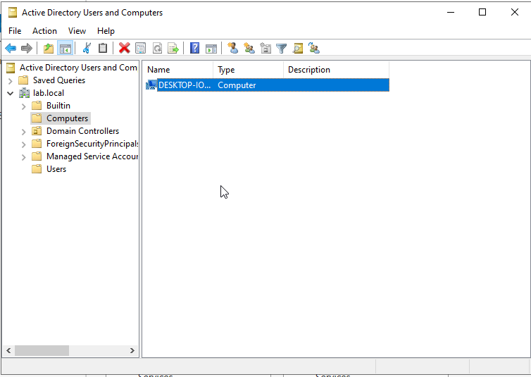531x377 pixels.
Task: Collapse the lab.local domain node
Action: coord(10,93)
